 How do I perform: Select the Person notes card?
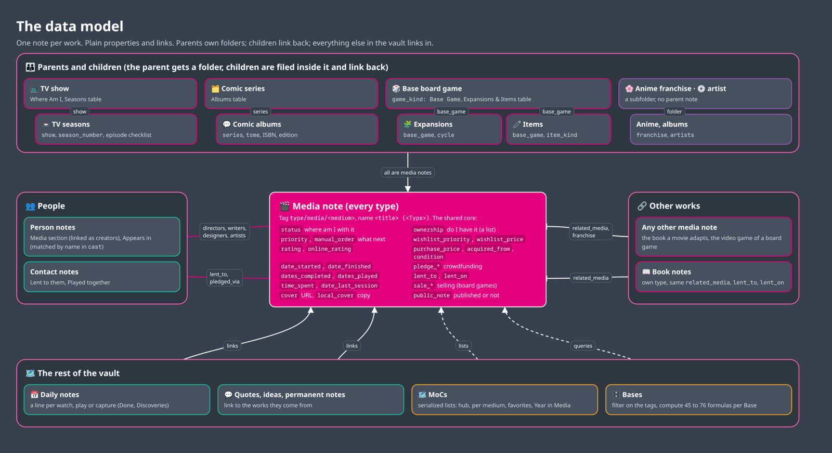(102, 237)
